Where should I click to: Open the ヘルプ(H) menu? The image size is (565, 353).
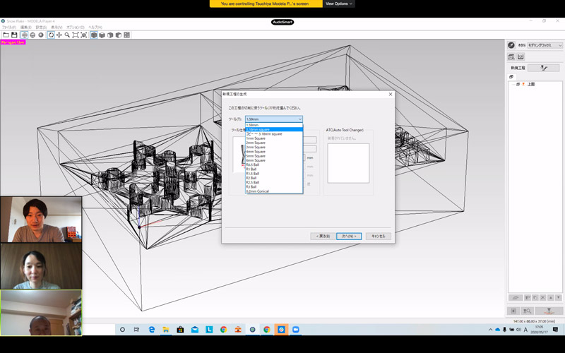95,28
